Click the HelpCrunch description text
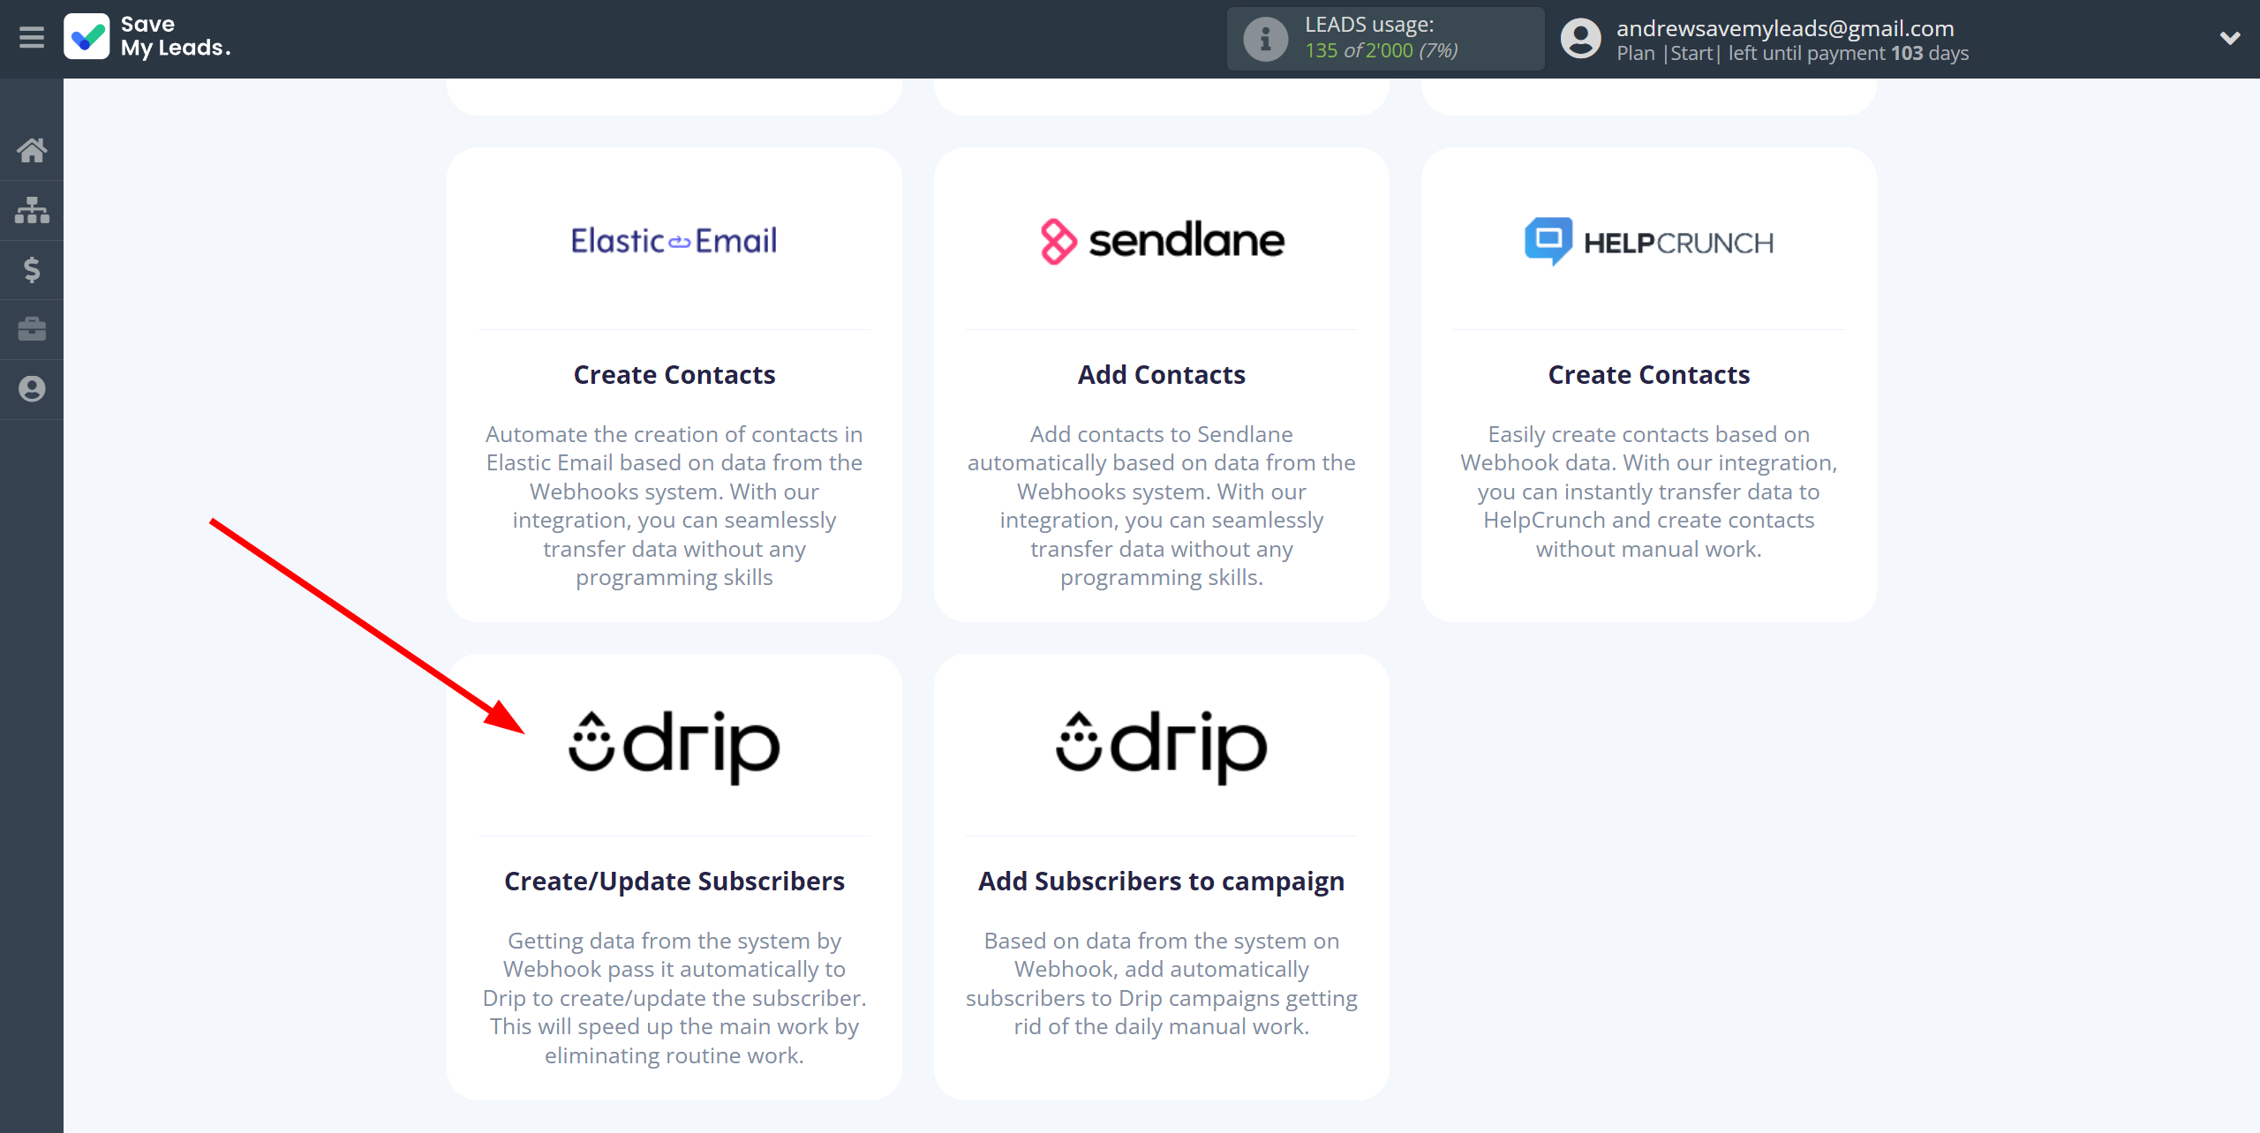 (1648, 491)
